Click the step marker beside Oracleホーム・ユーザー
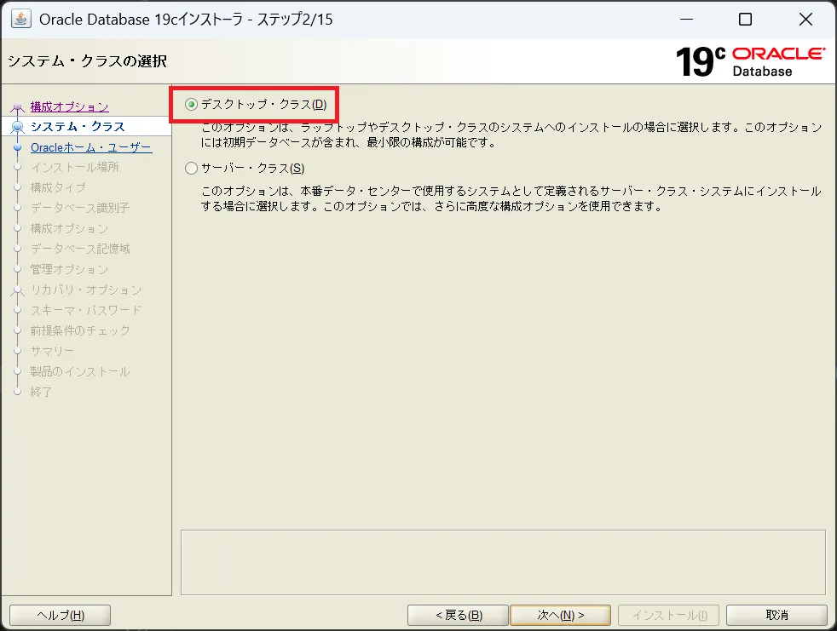Image resolution: width=837 pixels, height=631 pixels. (x=18, y=147)
